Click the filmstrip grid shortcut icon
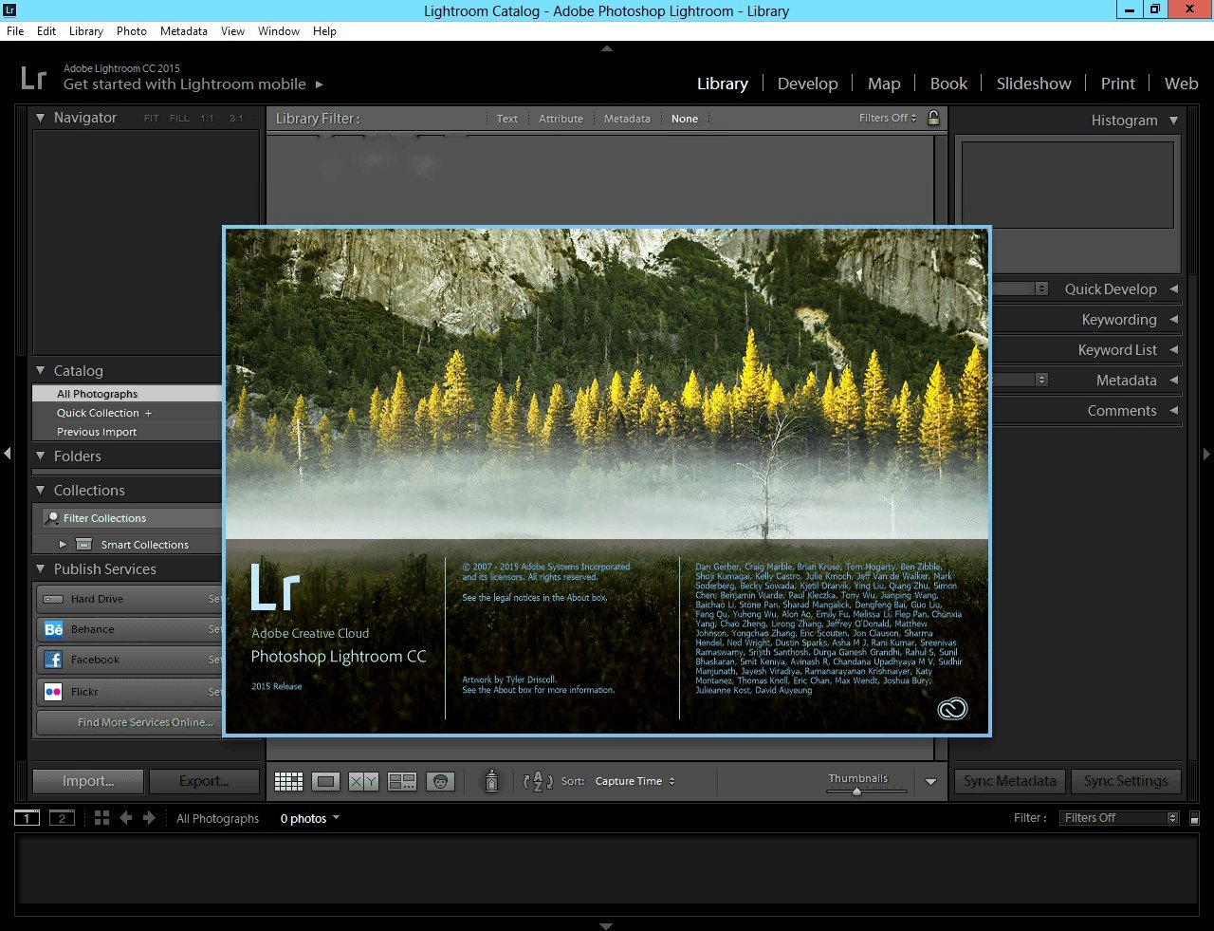Image resolution: width=1214 pixels, height=931 pixels. click(x=101, y=817)
